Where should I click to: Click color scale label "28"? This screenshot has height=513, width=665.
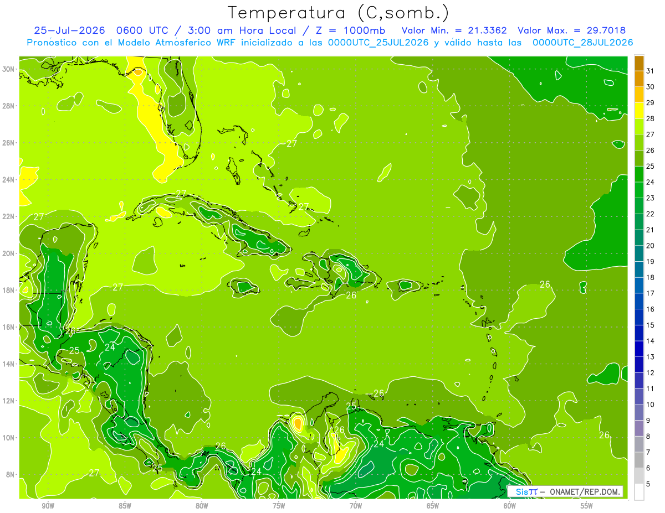pyautogui.click(x=651, y=118)
